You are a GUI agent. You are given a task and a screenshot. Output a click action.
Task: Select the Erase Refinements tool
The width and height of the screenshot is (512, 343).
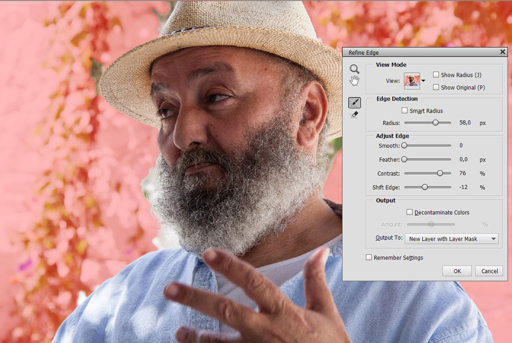[x=354, y=115]
